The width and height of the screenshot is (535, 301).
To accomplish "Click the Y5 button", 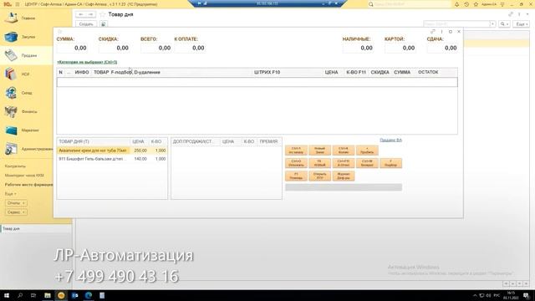I will 319,163.
